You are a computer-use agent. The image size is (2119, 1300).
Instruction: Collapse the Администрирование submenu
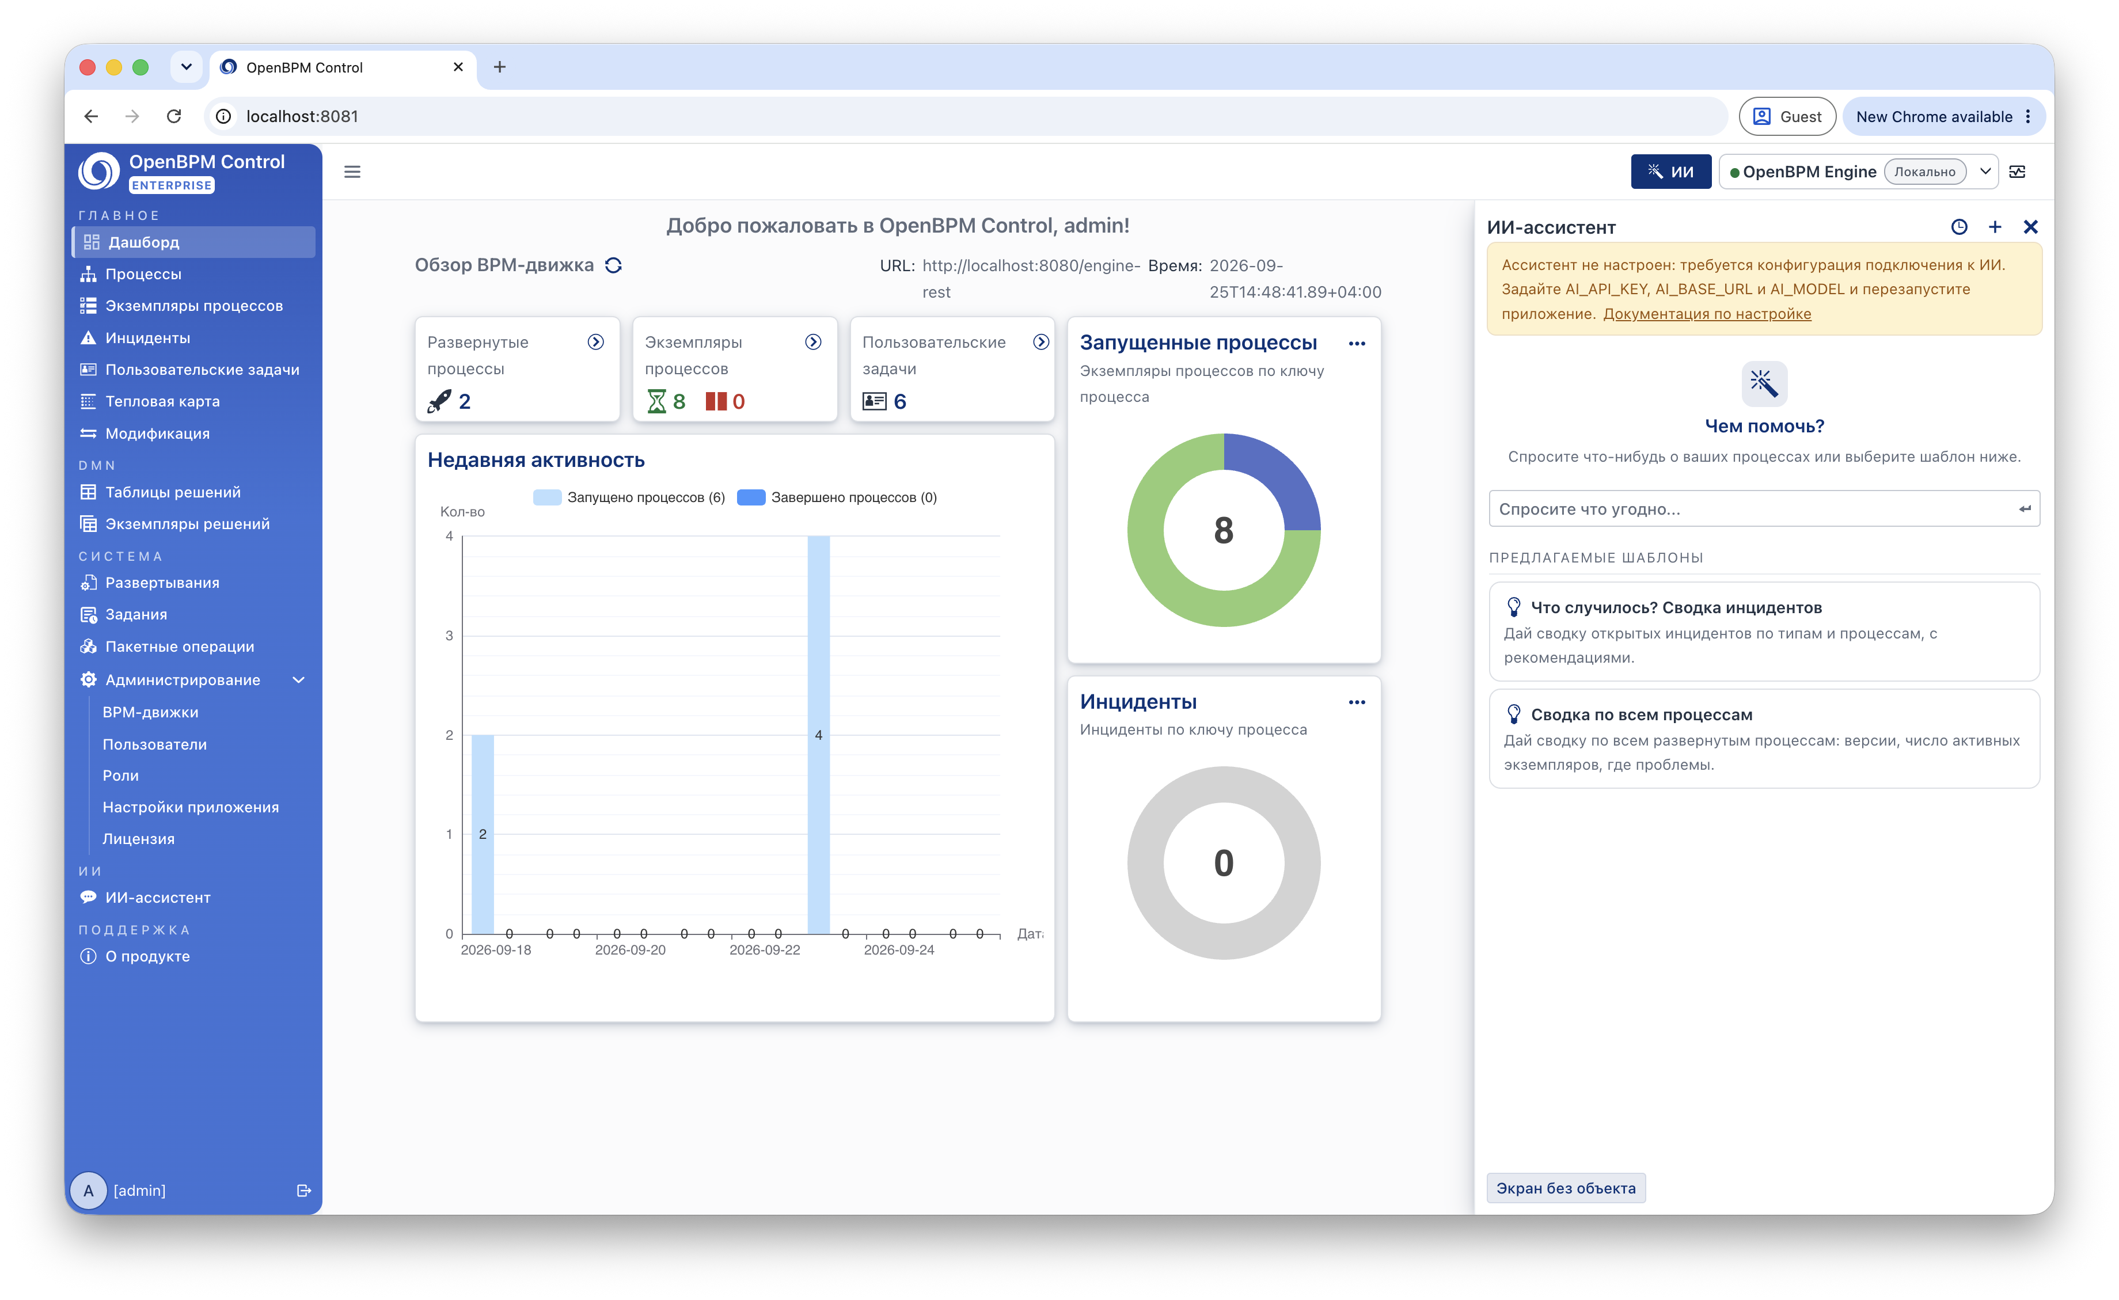click(298, 680)
